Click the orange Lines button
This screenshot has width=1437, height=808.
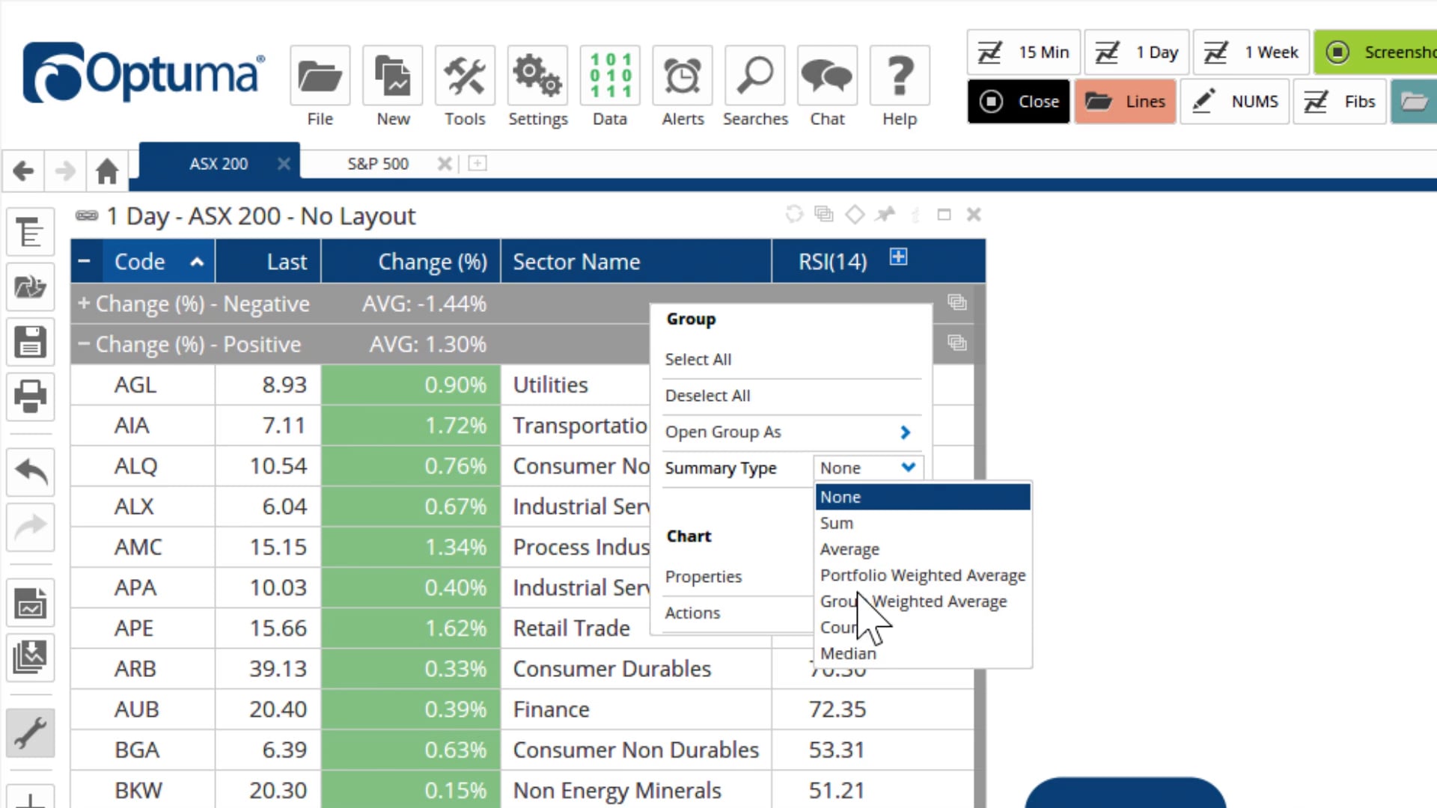(1125, 101)
